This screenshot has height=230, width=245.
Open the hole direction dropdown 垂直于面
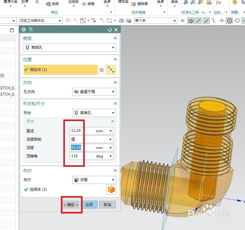(94, 92)
